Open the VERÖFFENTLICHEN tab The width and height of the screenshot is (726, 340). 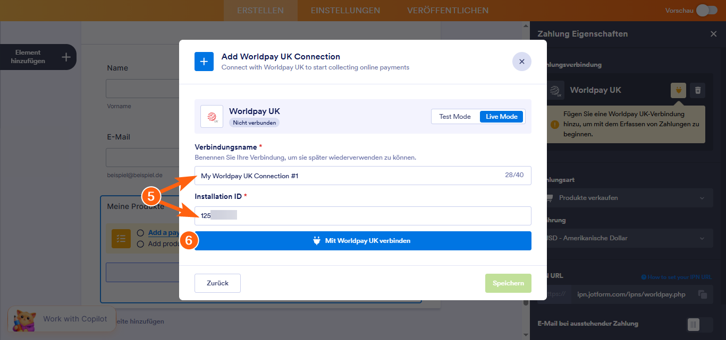point(448,10)
